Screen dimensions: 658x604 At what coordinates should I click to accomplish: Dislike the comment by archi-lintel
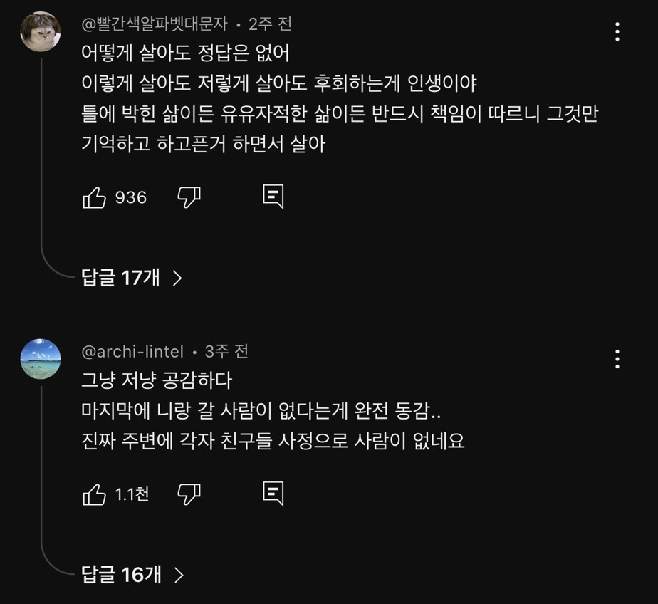(189, 494)
